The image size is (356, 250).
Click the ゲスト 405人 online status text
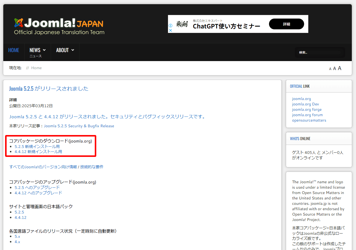tap(317, 155)
